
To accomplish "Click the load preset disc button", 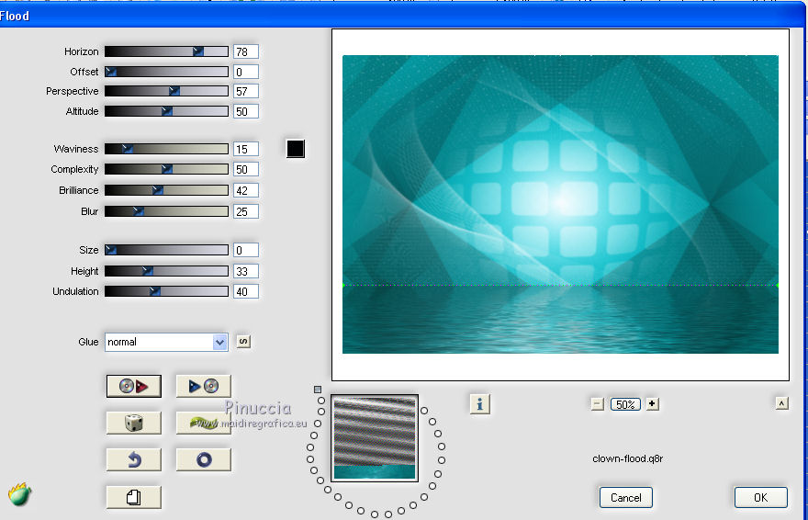I will (x=133, y=386).
